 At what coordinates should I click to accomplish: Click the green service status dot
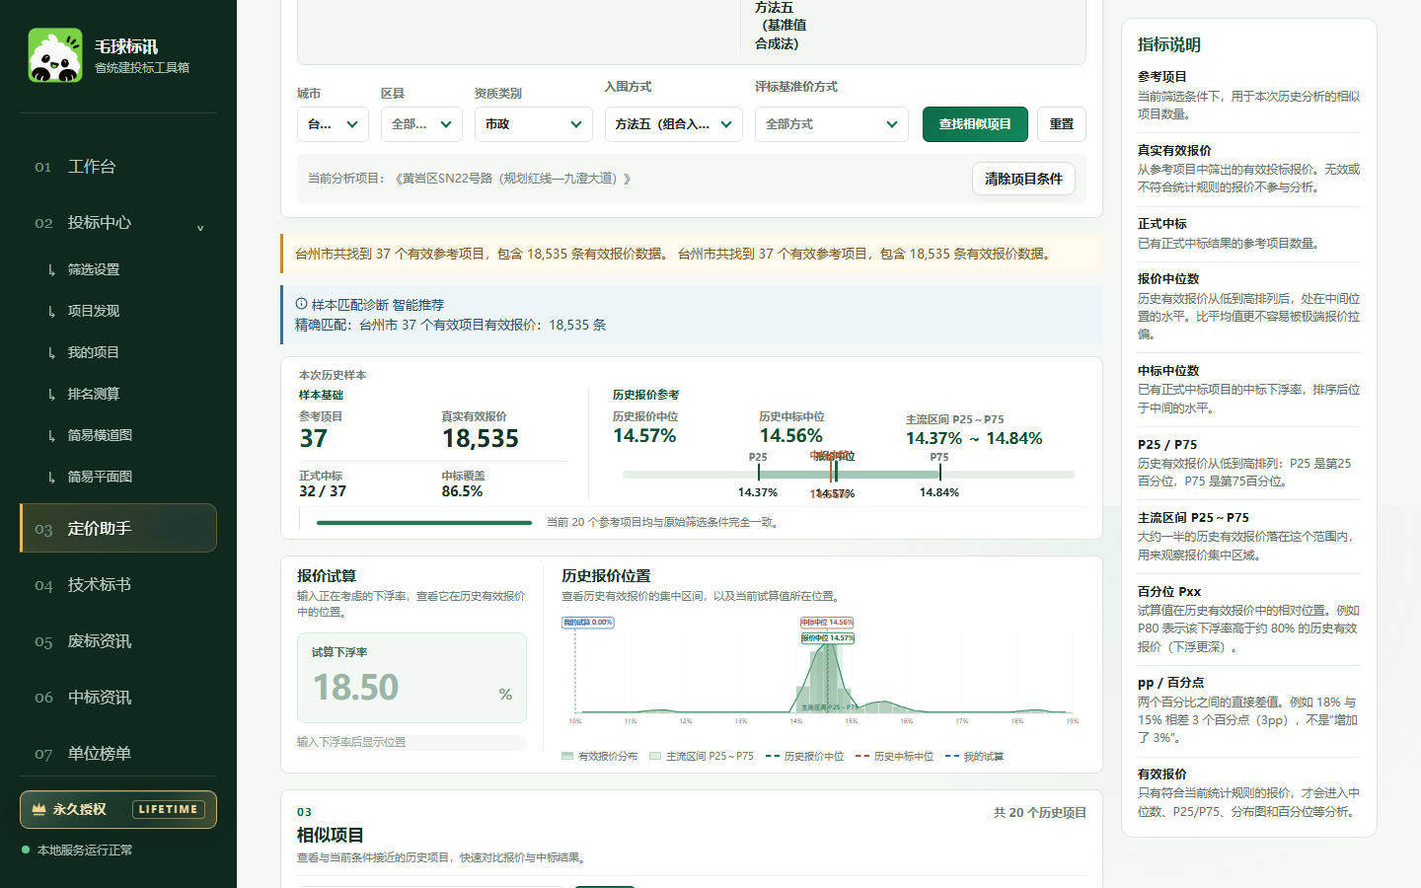[x=26, y=850]
